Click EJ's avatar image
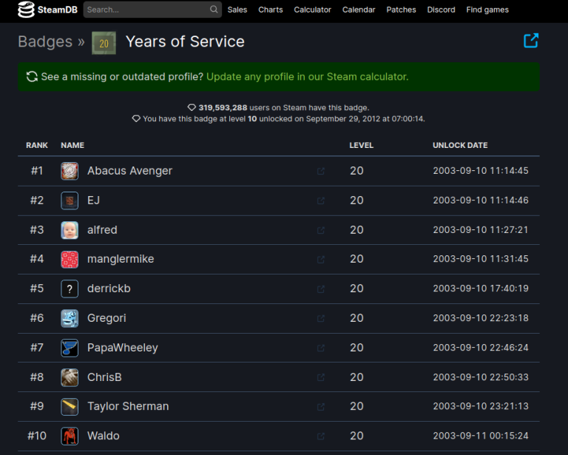Viewport: 568px width, 455px height. coord(70,200)
